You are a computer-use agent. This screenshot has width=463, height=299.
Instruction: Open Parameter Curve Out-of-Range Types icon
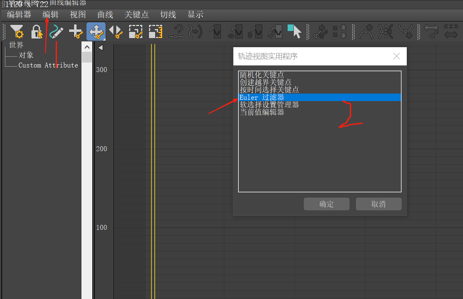coord(195,31)
